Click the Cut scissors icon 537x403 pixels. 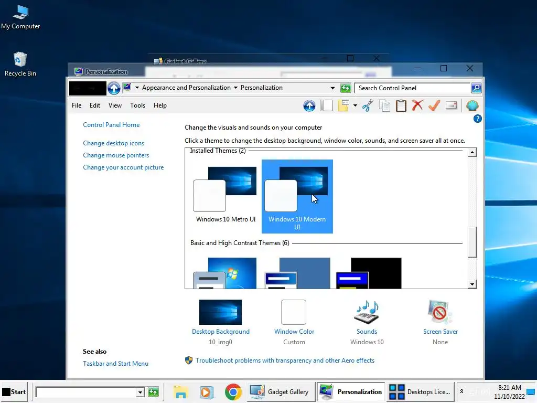[368, 105]
